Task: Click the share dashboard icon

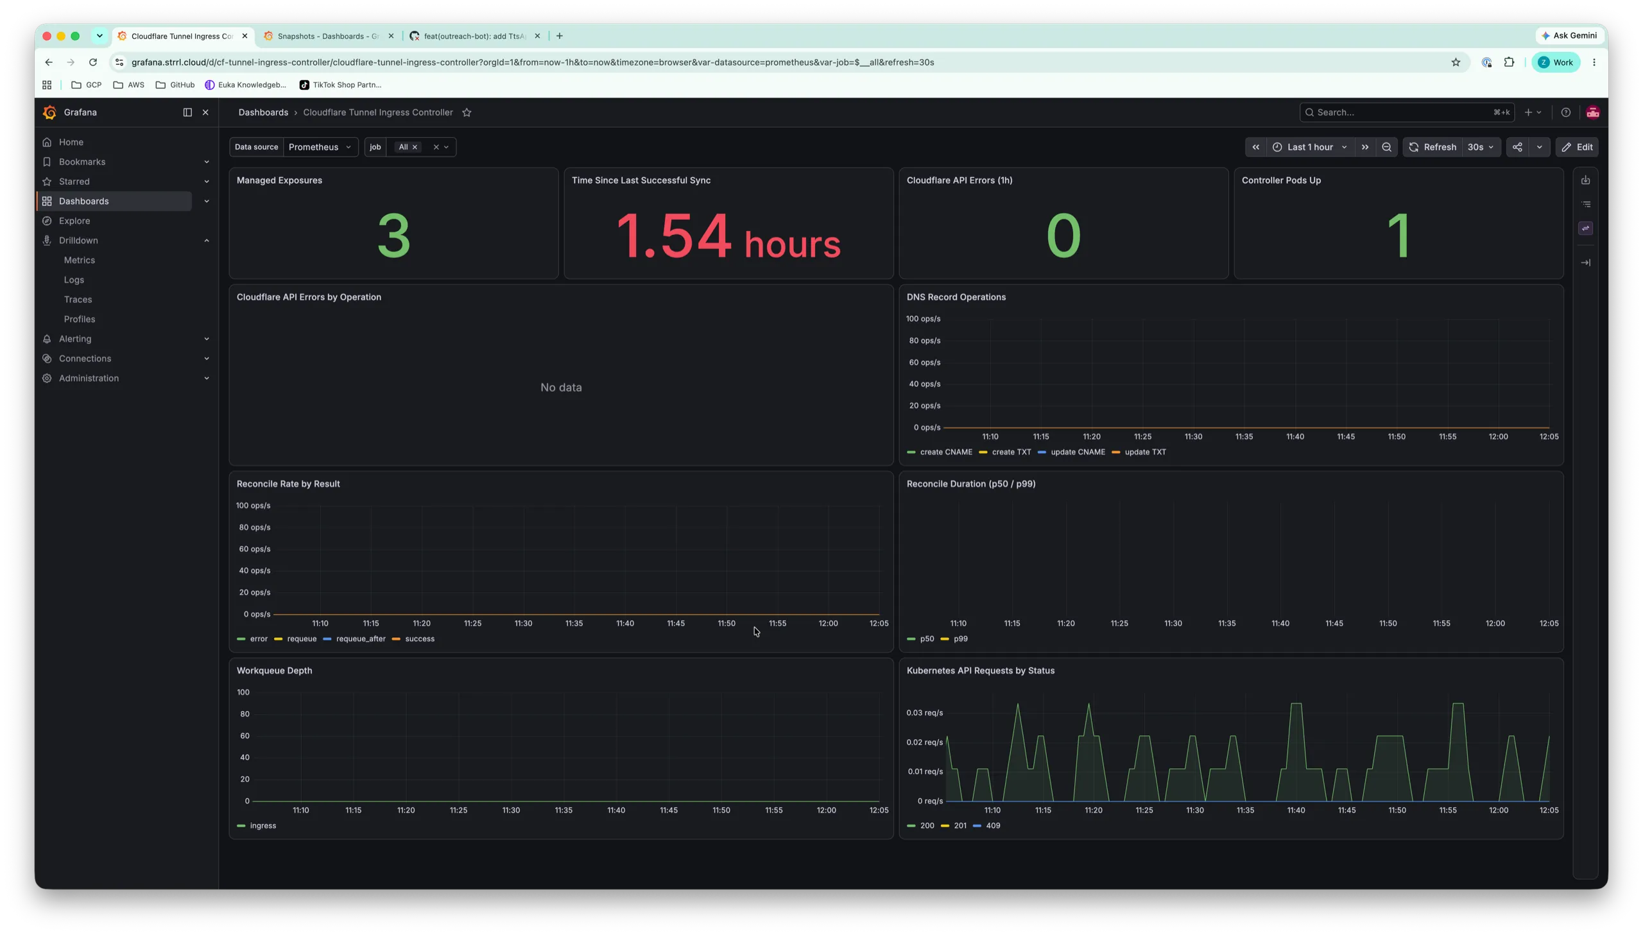Action: pyautogui.click(x=1517, y=147)
